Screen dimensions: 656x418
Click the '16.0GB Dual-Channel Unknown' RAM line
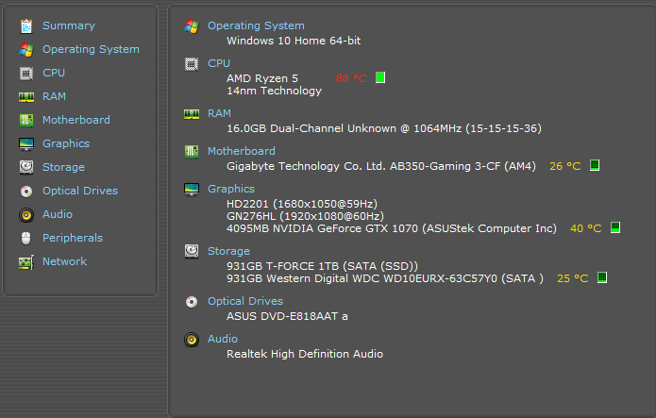pos(384,128)
